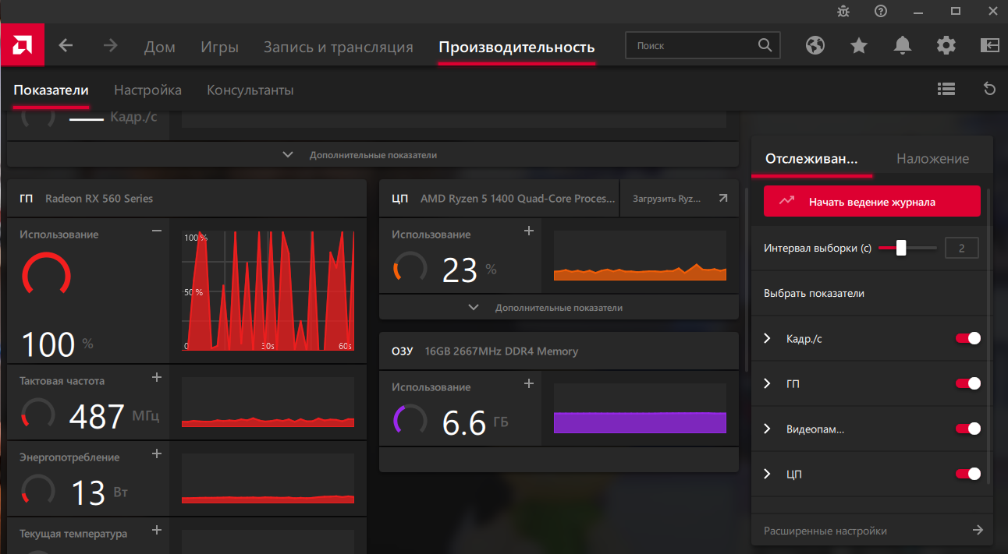Viewport: 1008px width, 554px height.
Task: Click the reset circular arrow icon
Action: pyautogui.click(x=989, y=89)
